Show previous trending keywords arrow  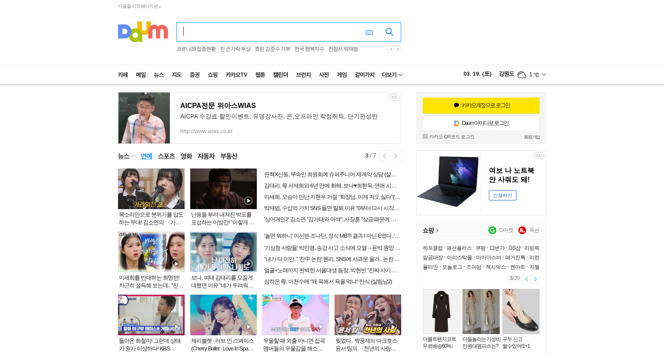point(391,49)
